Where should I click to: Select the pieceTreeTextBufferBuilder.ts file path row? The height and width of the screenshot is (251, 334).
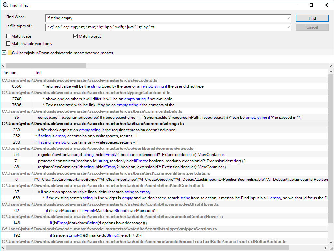pyautogui.click(x=164, y=242)
